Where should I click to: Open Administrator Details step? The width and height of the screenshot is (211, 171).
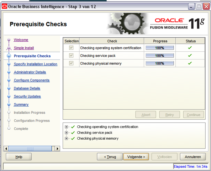(x=30, y=72)
